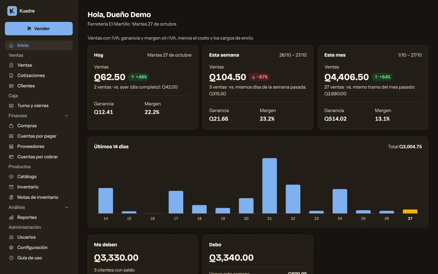Viewport: 438px width, 274px height.
Task: Click the Inventario archive icon
Action: [11, 187]
